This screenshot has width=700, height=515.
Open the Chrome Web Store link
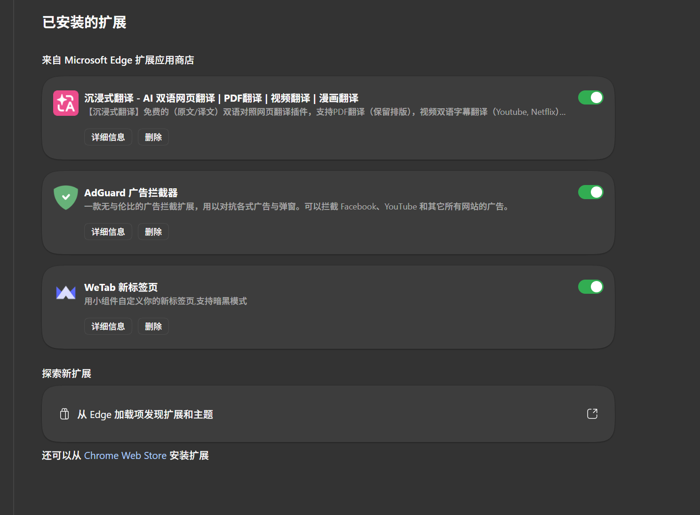[x=125, y=456]
